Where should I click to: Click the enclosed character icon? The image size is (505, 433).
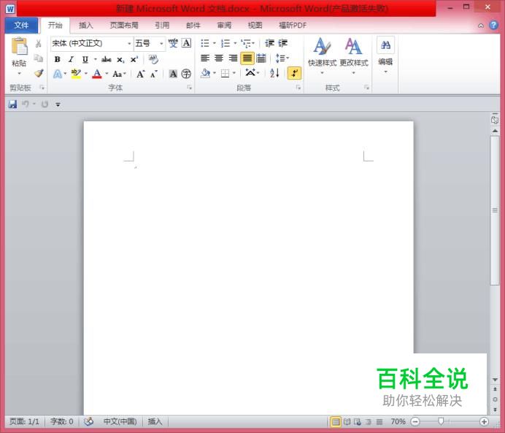click(x=186, y=74)
